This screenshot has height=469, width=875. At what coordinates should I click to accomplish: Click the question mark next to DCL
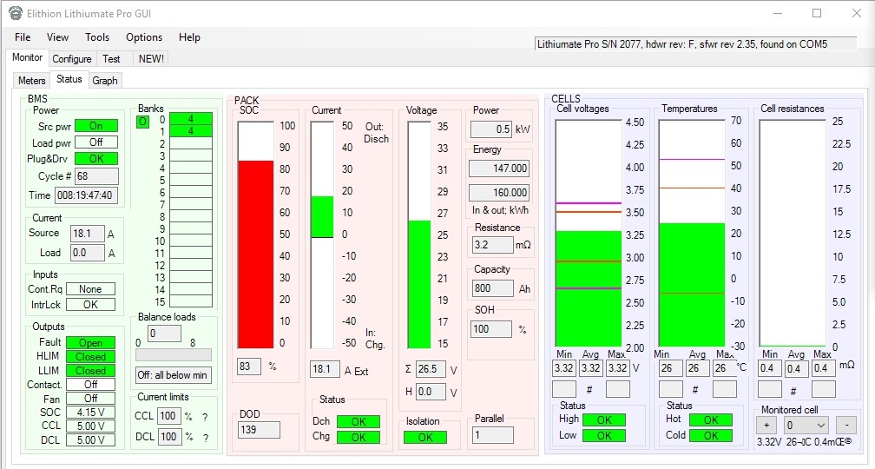point(206,438)
